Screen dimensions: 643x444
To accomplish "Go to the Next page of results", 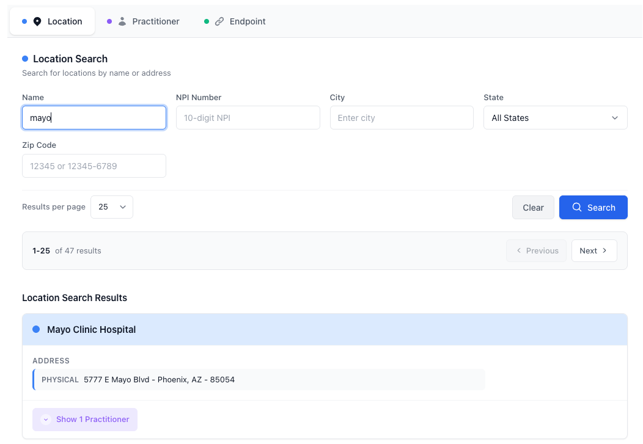I will tap(594, 250).
